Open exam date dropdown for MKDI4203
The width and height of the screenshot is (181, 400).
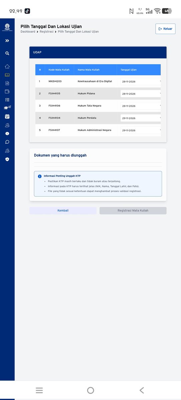tap(141, 81)
